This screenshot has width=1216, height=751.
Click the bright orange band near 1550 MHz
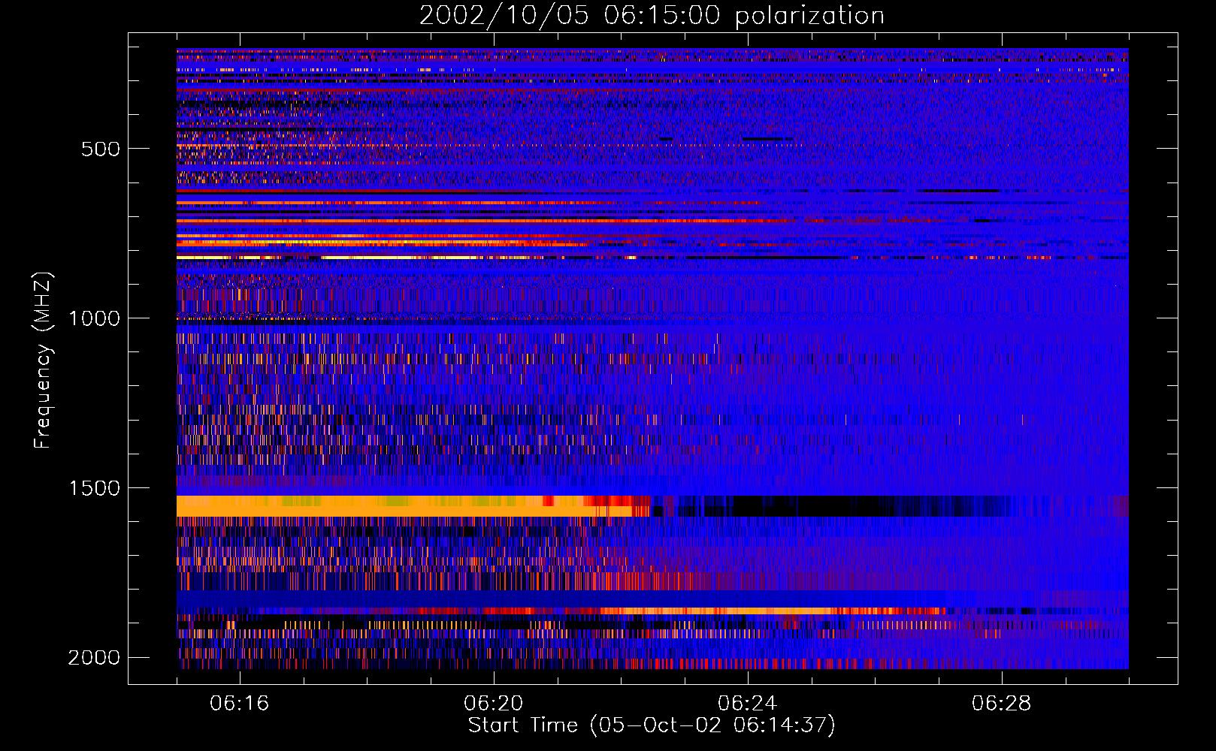pyautogui.click(x=413, y=505)
